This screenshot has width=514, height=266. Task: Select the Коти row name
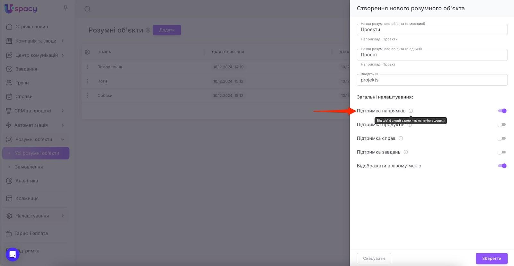102,81
